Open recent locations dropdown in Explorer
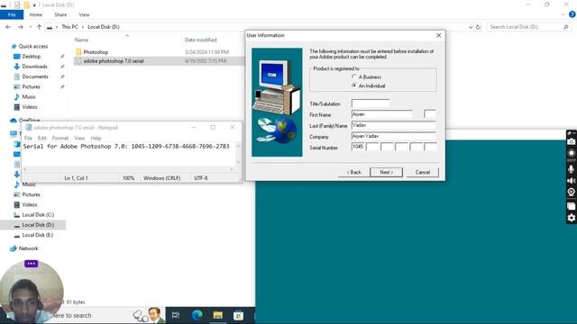 (30, 27)
